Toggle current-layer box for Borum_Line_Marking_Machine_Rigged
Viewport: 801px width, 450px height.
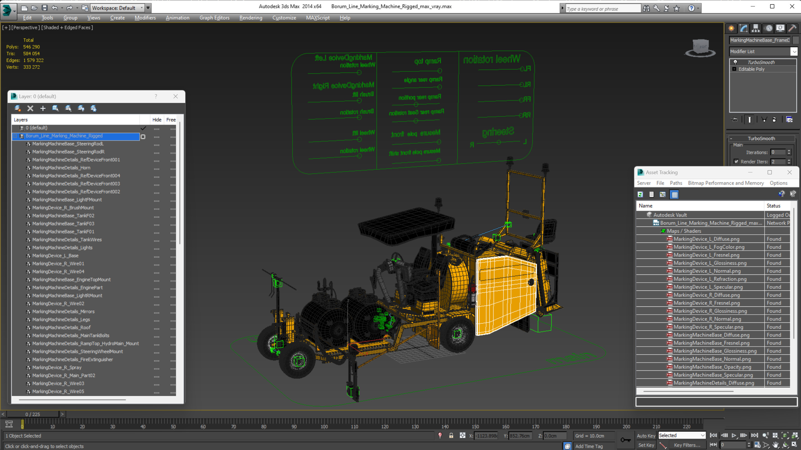click(143, 136)
